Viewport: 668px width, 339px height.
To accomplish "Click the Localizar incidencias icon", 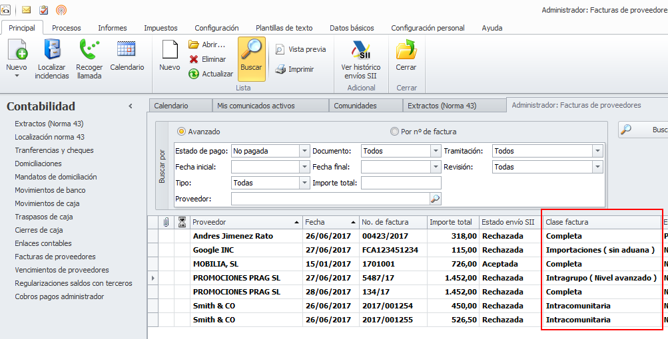I will pos(52,51).
